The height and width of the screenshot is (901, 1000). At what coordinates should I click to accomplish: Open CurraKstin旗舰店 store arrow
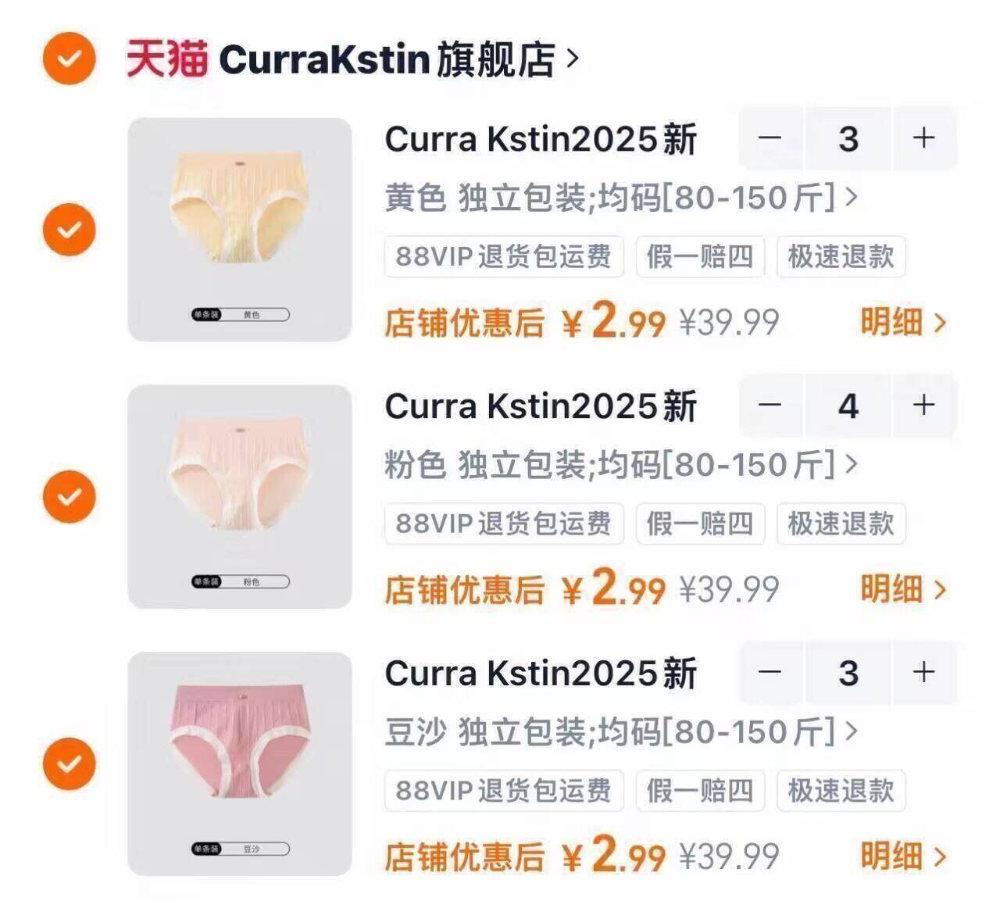[573, 59]
